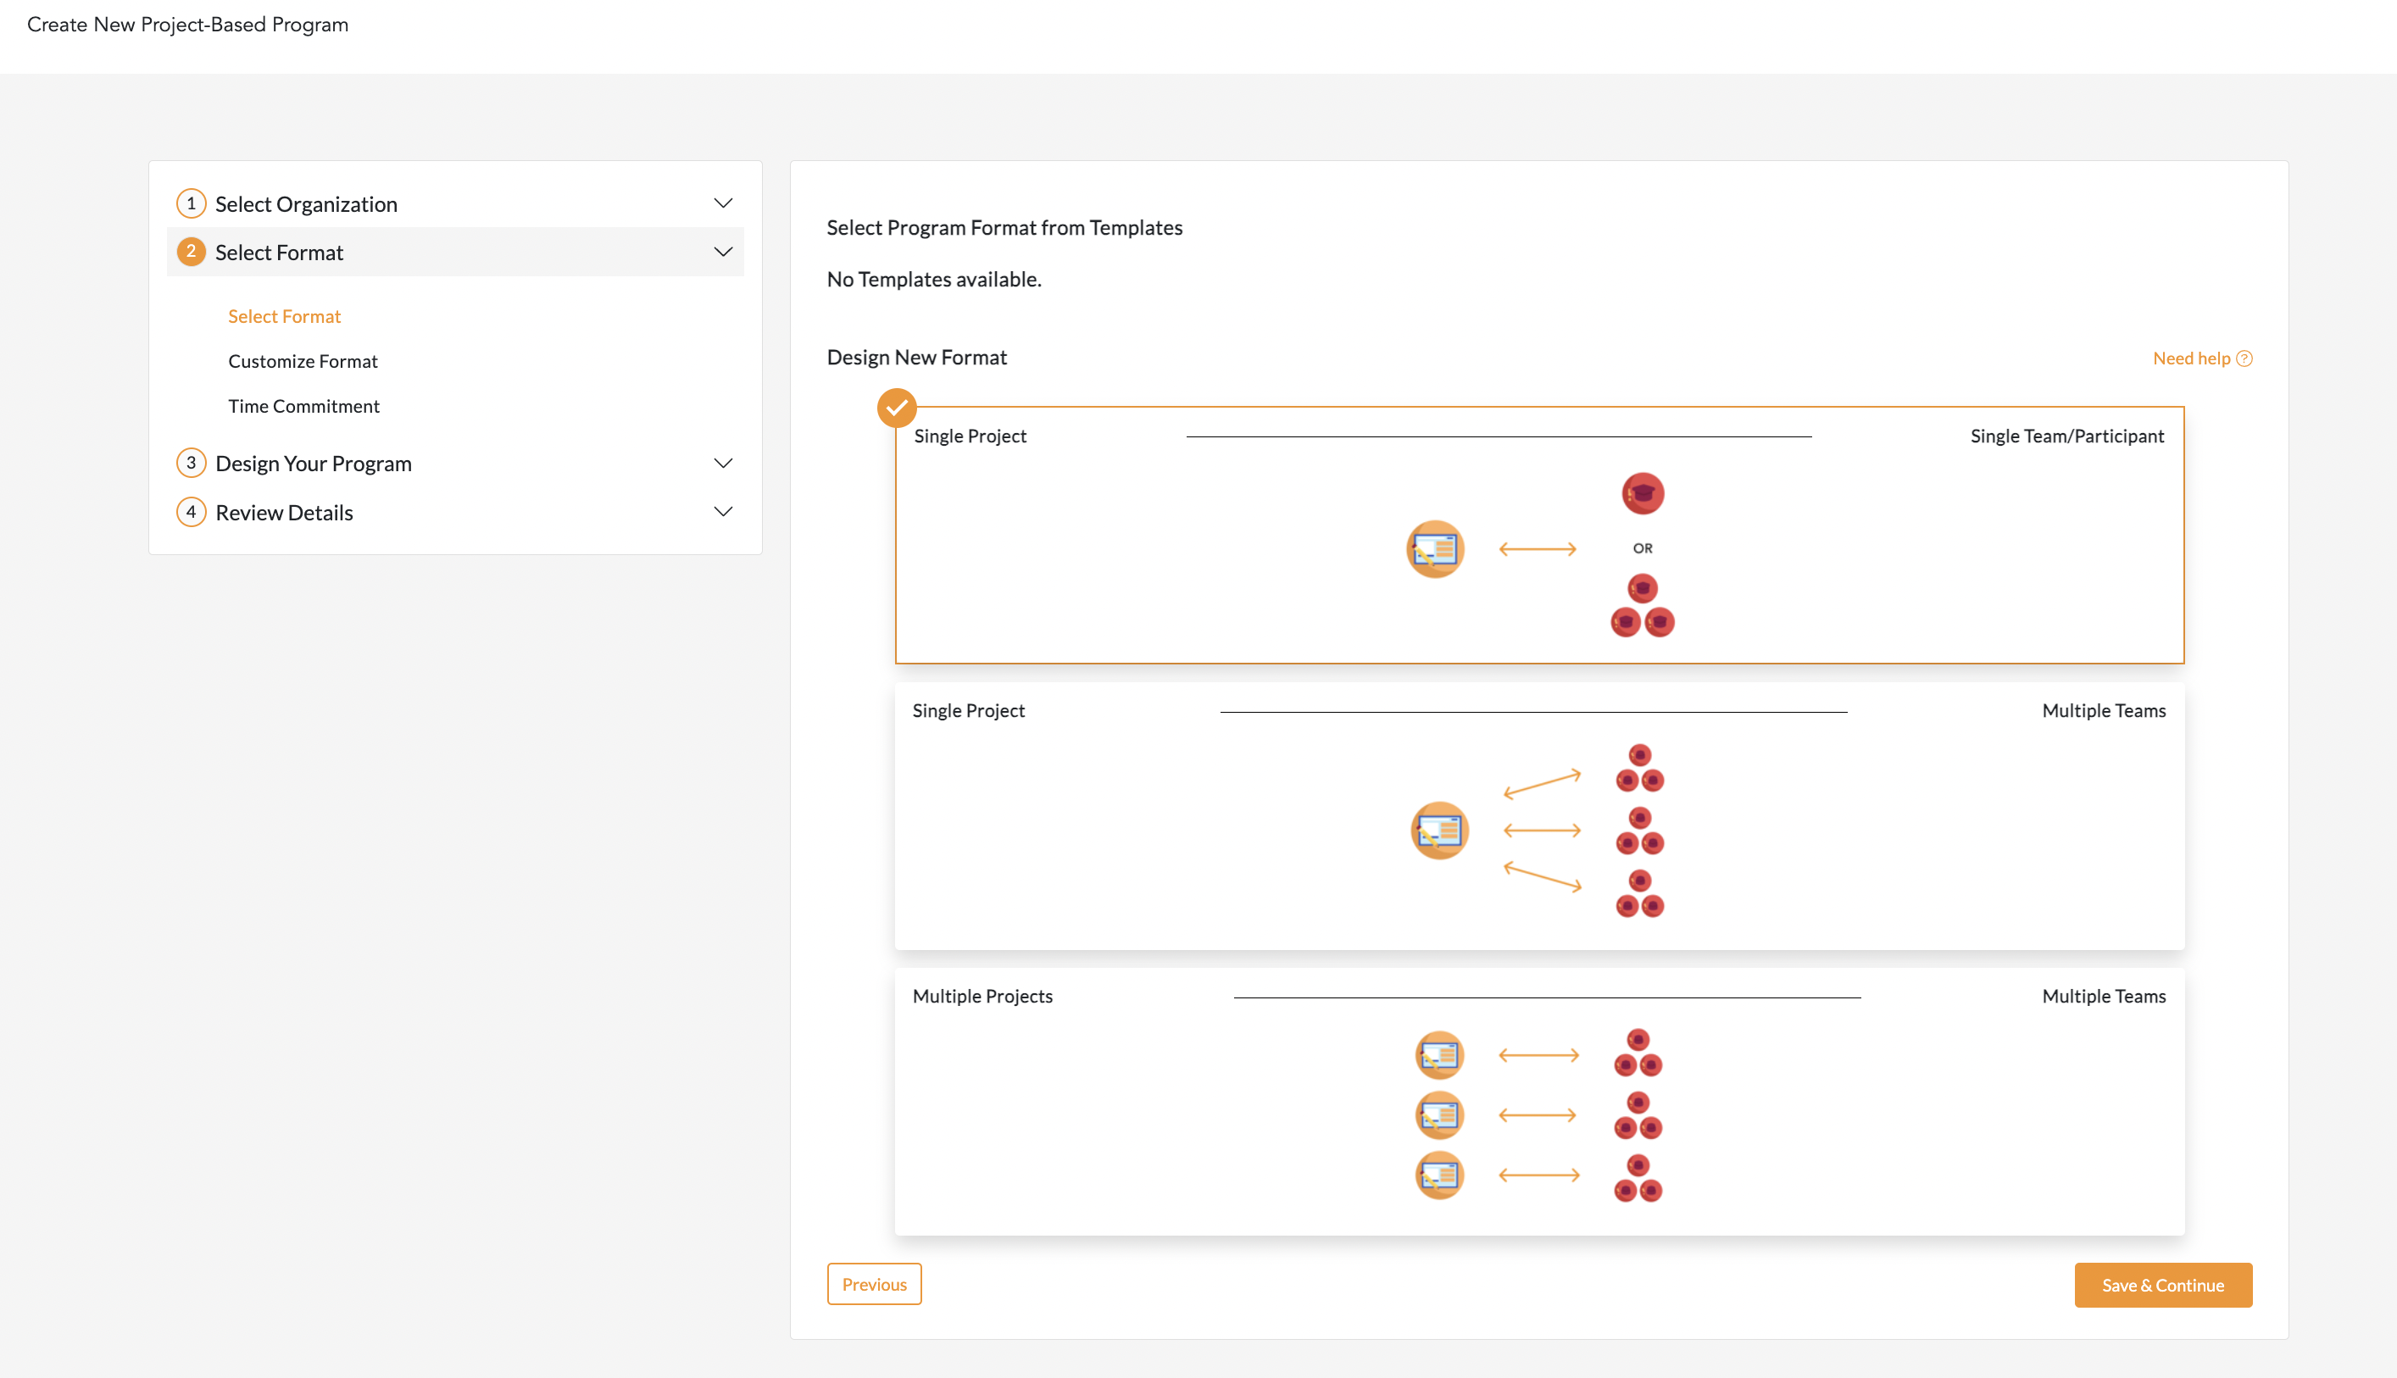Viewport: 2397px width, 1378px height.
Task: Open the Customize Format sub-step
Action: pyautogui.click(x=303, y=360)
